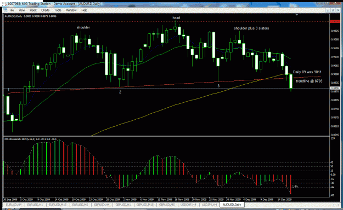Screen dimensions: 343x210
Task: Open the Window menu
Action: [x=71, y=10]
